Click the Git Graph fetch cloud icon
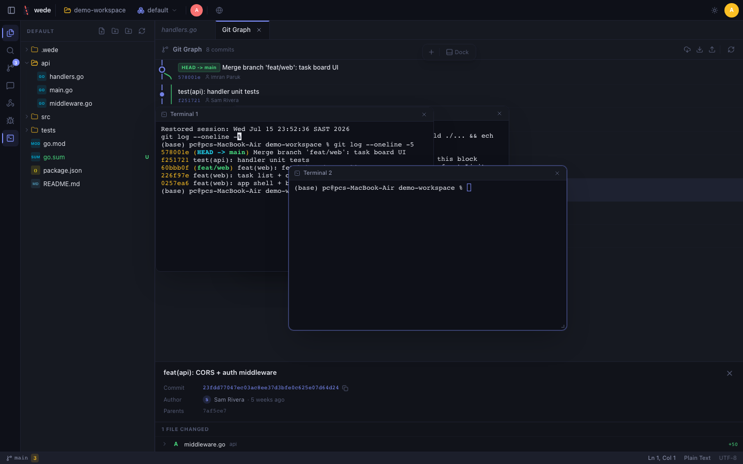Viewport: 743px width, 464px height. (687, 49)
